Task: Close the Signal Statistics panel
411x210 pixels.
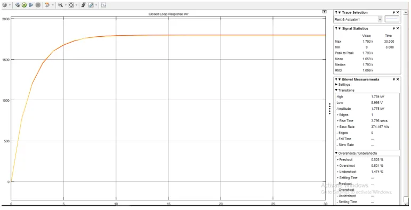Action: coord(398,29)
